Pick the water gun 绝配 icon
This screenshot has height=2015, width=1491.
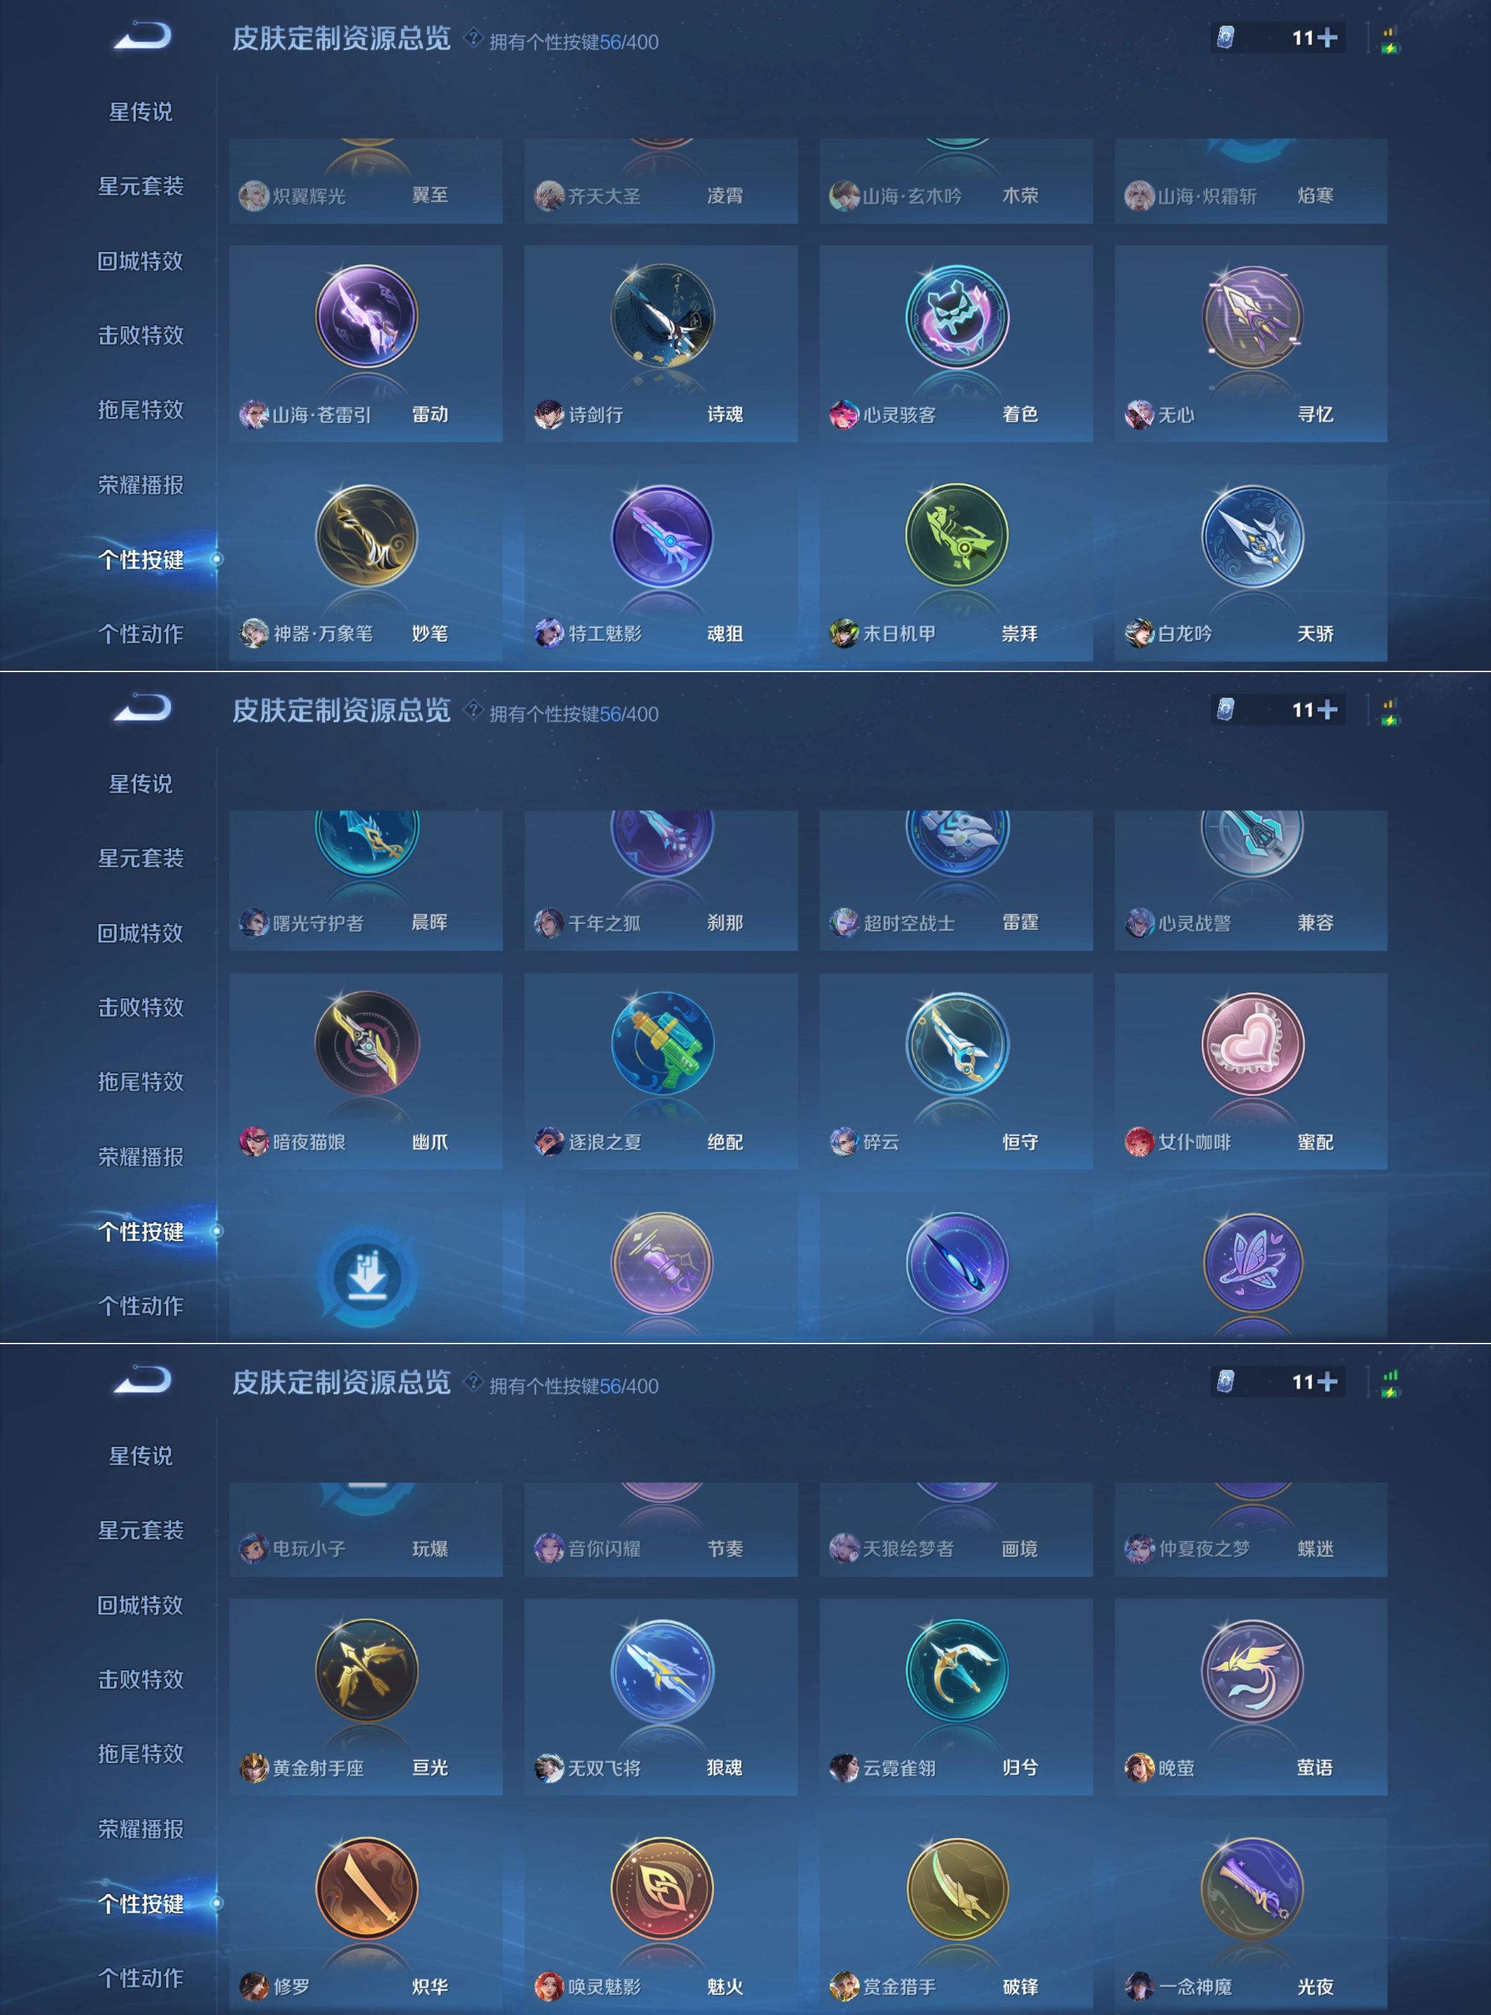tap(662, 1043)
